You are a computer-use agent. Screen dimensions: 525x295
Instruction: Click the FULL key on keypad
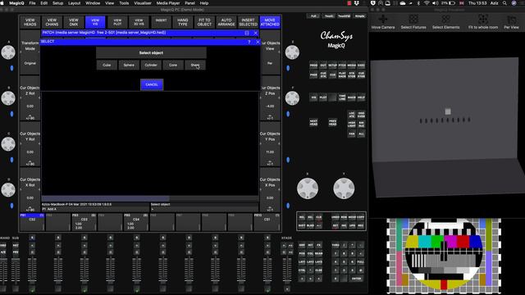361,262
